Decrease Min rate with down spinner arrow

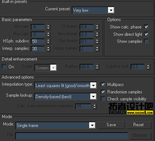[48, 28]
